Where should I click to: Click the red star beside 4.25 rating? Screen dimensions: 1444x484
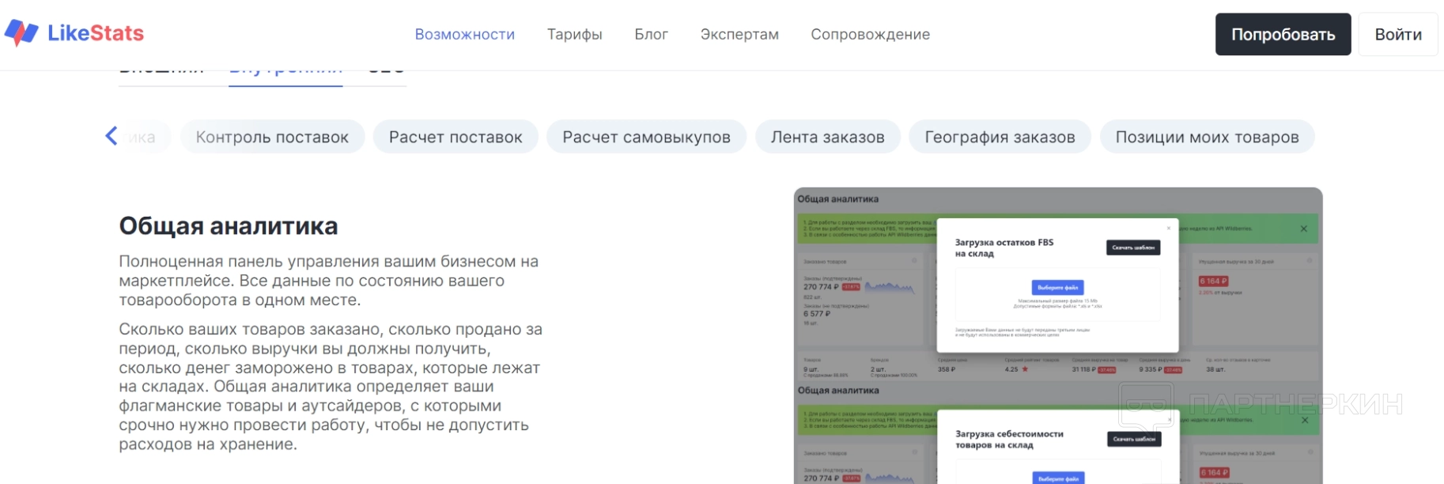[x=1025, y=369]
